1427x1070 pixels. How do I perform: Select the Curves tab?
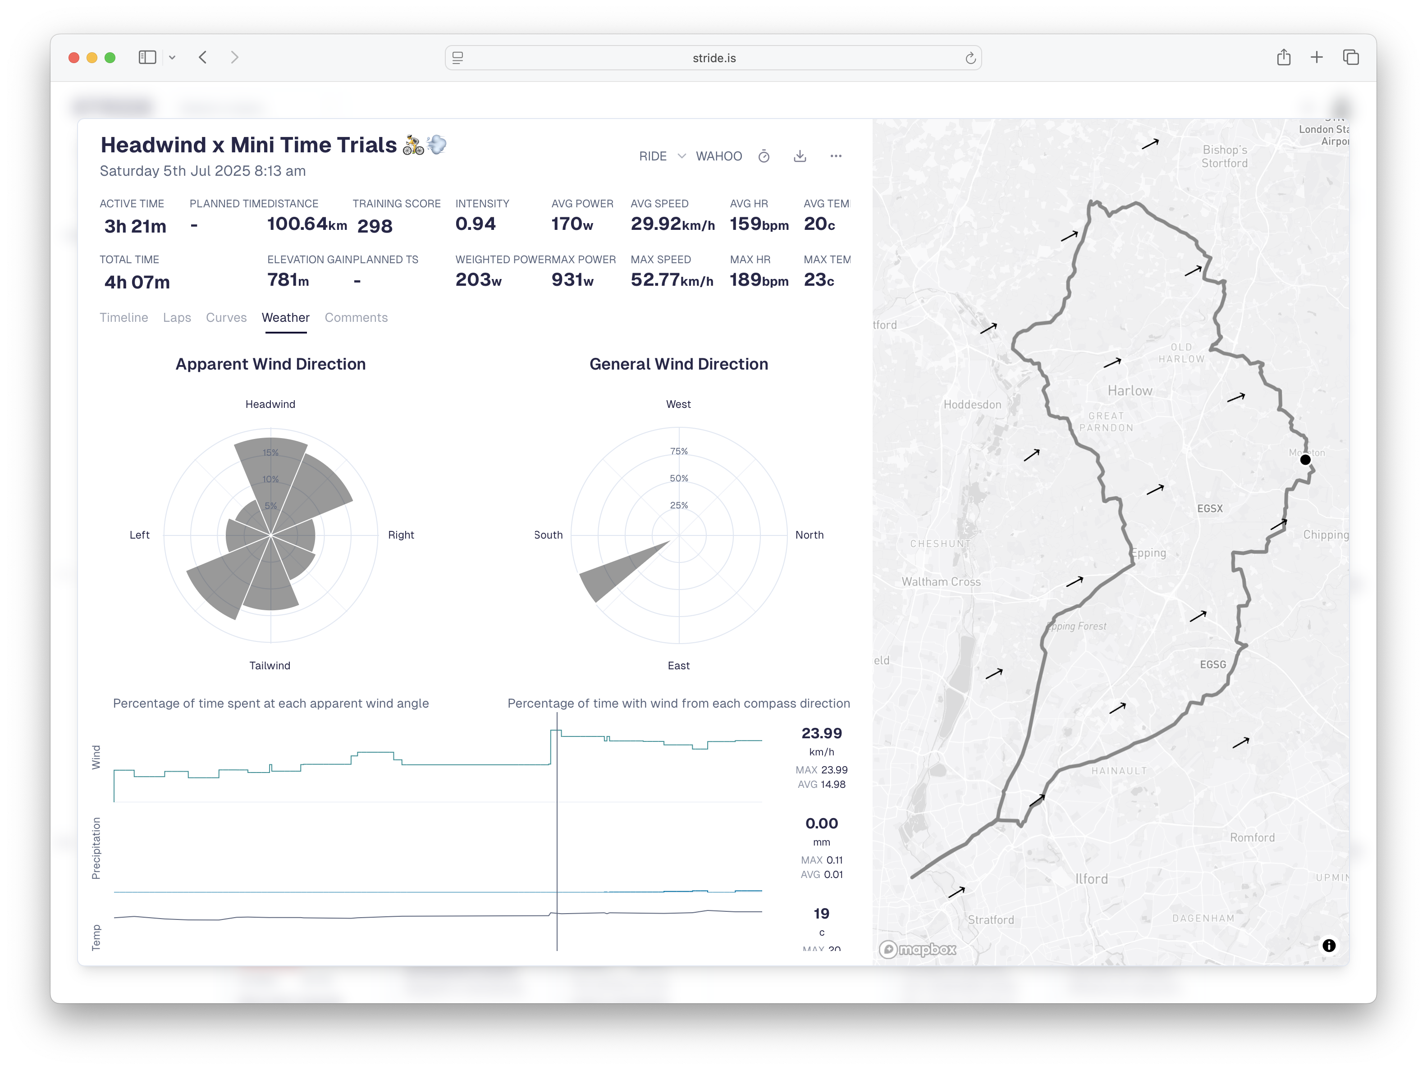pyautogui.click(x=226, y=317)
